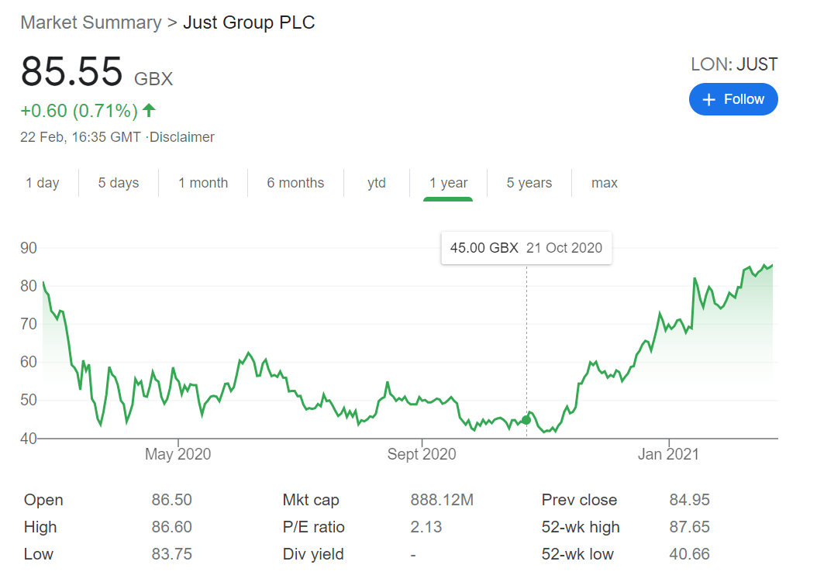Switch to the 1 month chart view

point(203,183)
